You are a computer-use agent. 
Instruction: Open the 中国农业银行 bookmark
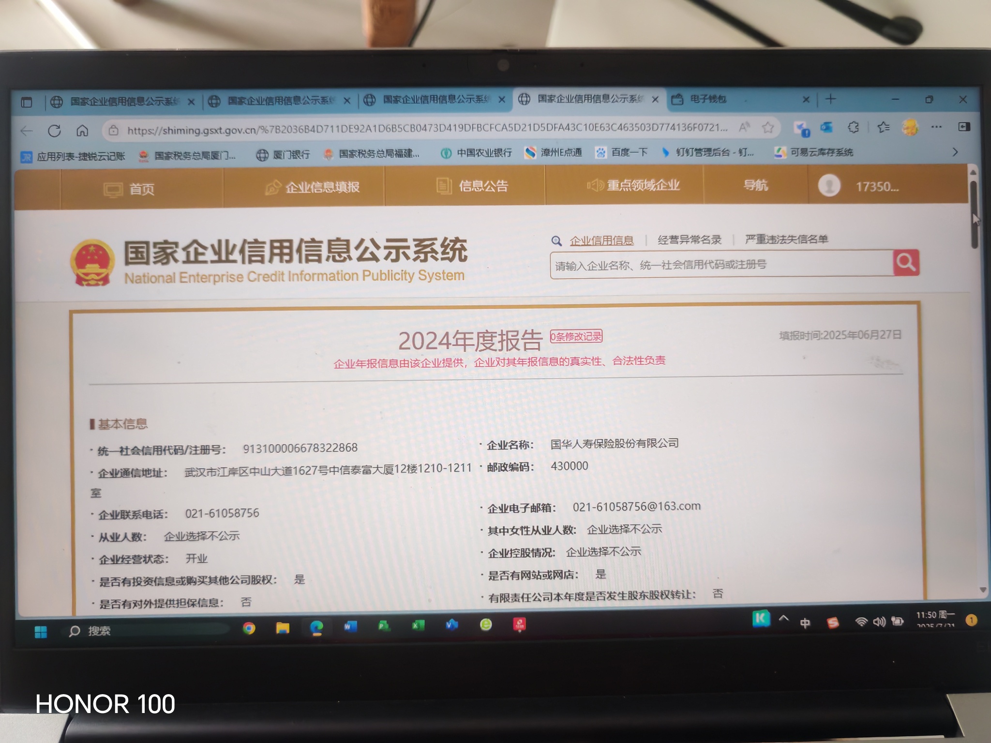click(476, 153)
